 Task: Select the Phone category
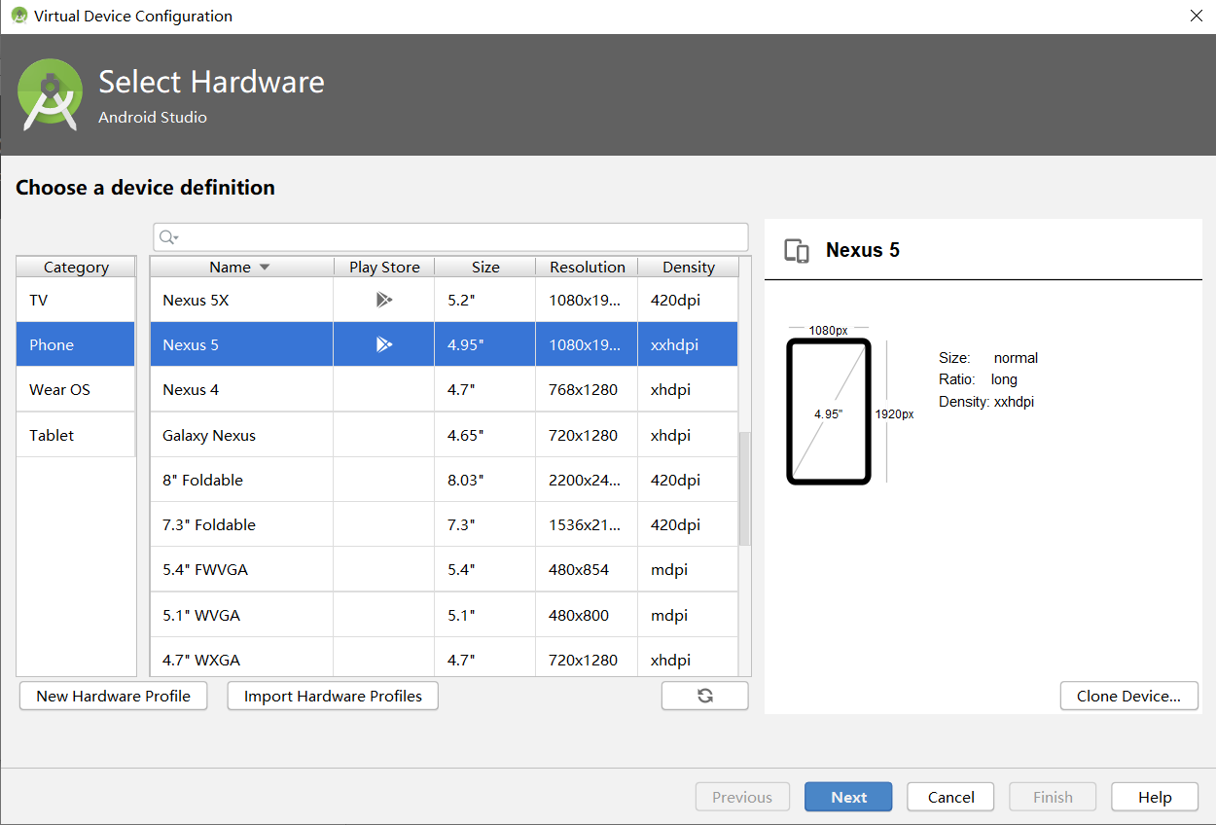[x=76, y=344]
